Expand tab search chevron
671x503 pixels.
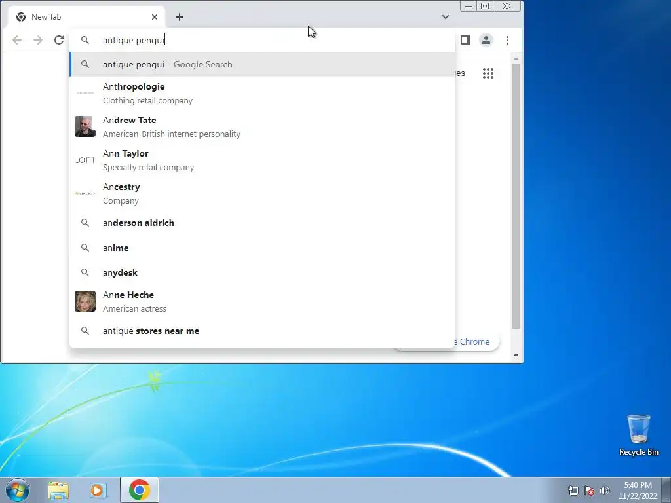point(446,17)
